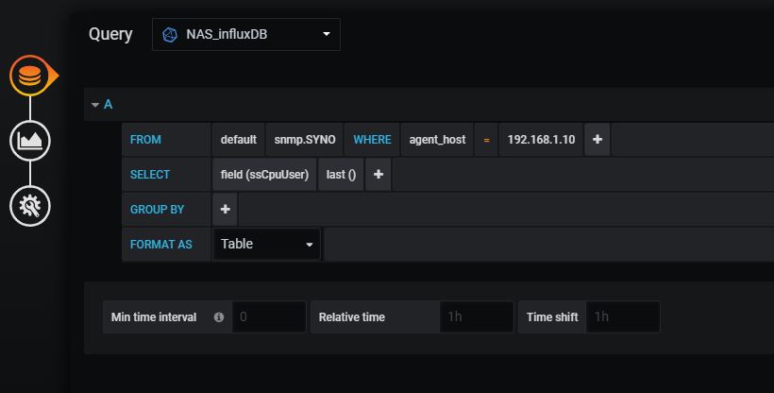
Task: Click the FORMAT AS label
Action: (160, 244)
